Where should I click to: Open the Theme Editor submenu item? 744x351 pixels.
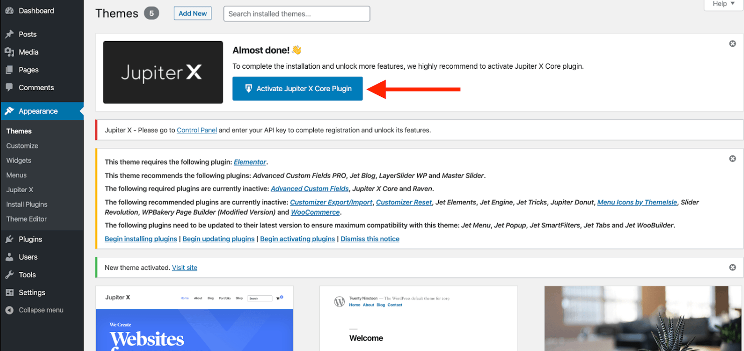click(26, 219)
